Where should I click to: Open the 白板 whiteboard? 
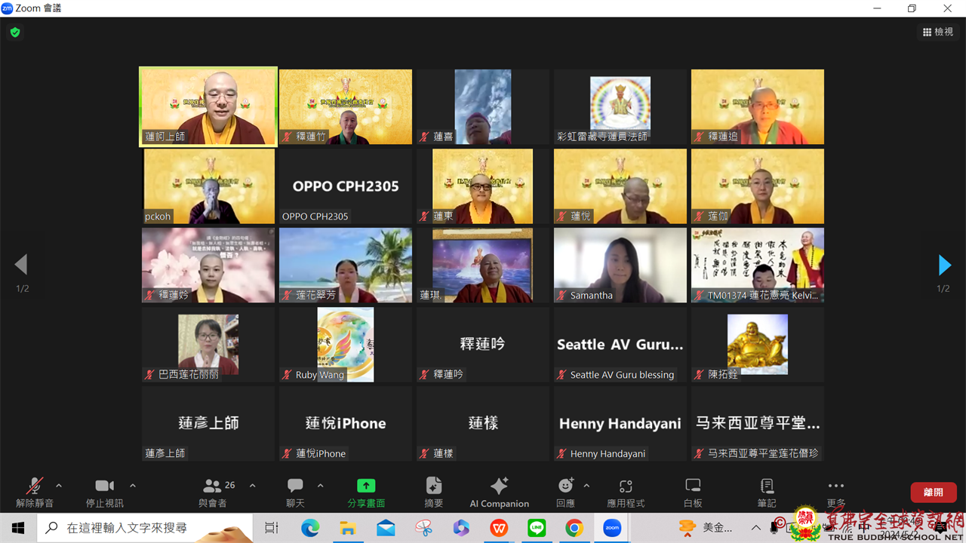click(693, 492)
